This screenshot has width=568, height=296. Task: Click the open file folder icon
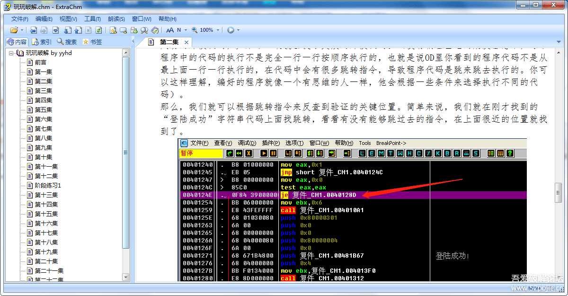coord(14,30)
